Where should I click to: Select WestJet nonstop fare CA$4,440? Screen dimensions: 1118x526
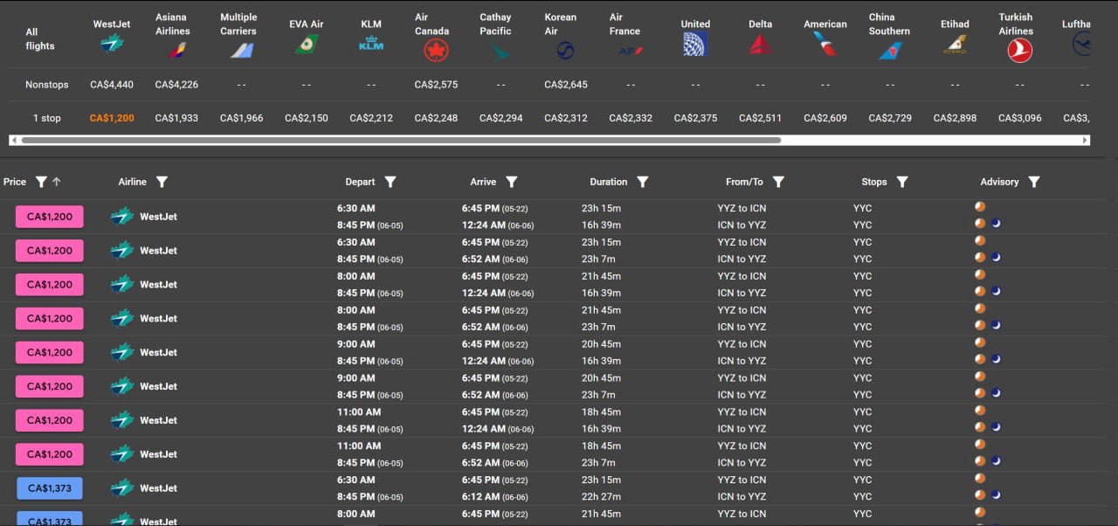pyautogui.click(x=112, y=85)
